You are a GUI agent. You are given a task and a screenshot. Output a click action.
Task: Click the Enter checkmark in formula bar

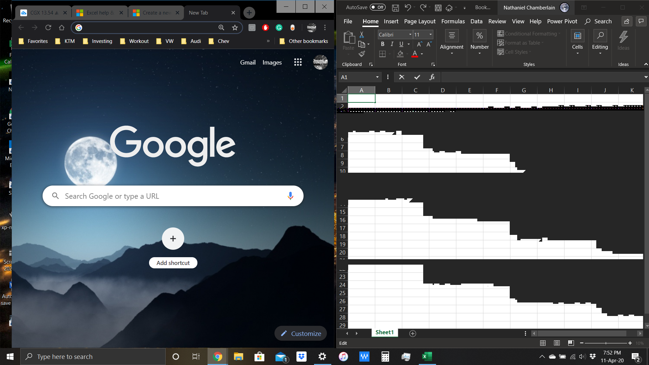(x=417, y=77)
